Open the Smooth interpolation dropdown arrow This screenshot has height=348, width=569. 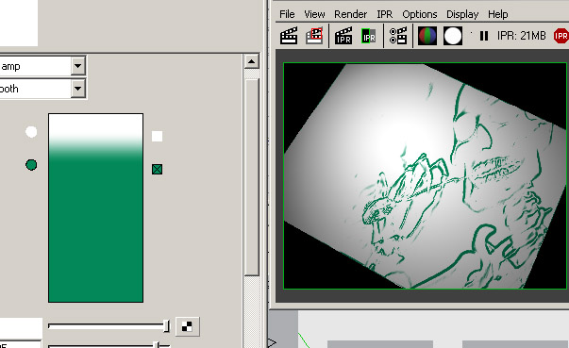77,89
